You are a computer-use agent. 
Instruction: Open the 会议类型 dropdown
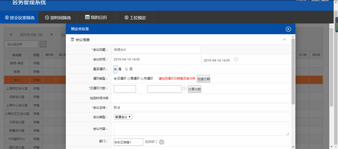(123, 117)
